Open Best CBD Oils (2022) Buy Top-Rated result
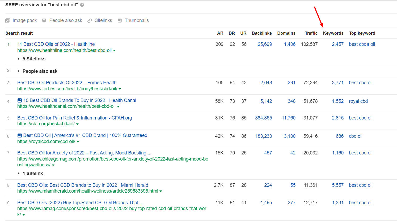This screenshot has width=397, height=222. [80, 203]
